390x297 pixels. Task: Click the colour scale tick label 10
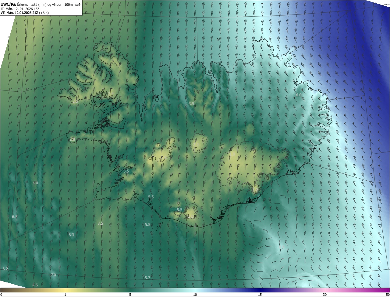pyautogui.click(x=195, y=295)
